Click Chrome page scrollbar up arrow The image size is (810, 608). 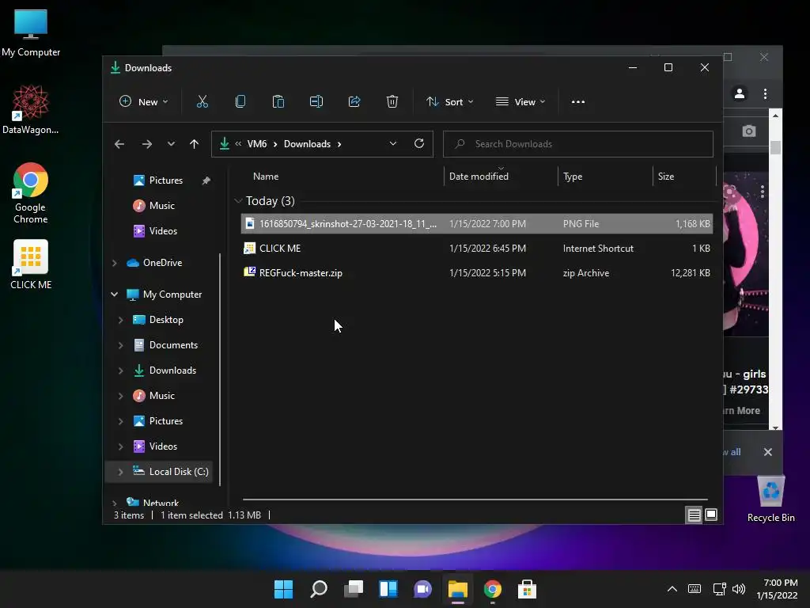click(x=775, y=116)
